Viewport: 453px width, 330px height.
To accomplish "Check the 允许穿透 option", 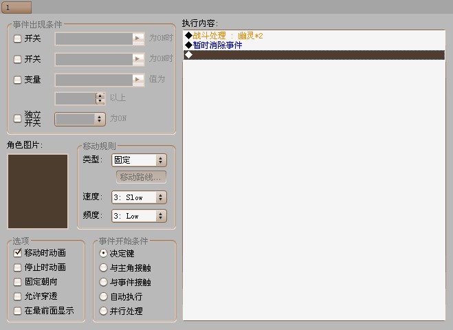I will (18, 296).
